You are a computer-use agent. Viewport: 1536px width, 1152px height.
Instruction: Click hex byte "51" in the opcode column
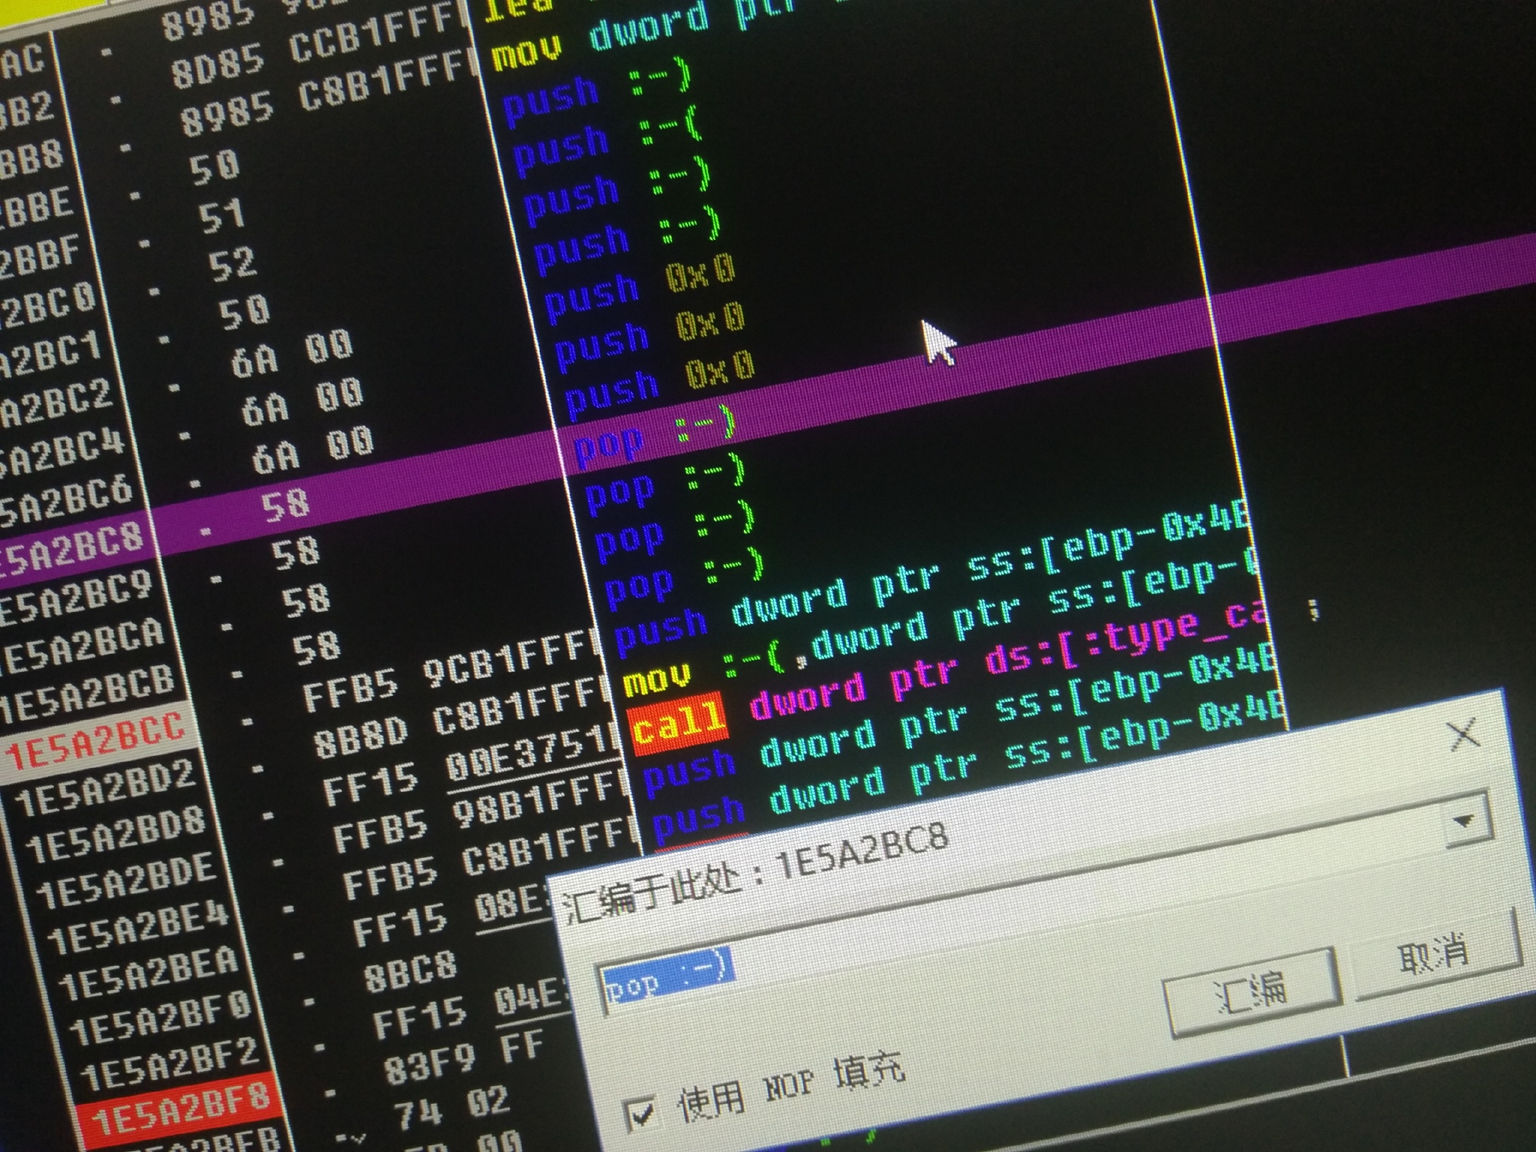coord(222,214)
